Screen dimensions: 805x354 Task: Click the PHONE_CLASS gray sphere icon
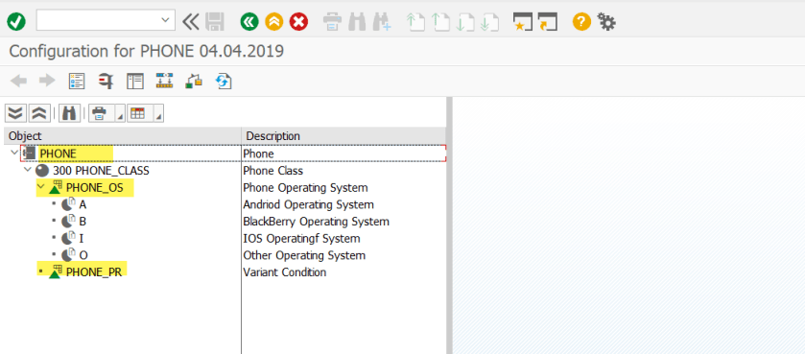(41, 171)
